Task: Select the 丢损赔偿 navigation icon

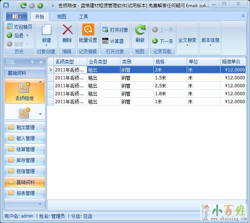Action: 25,91
